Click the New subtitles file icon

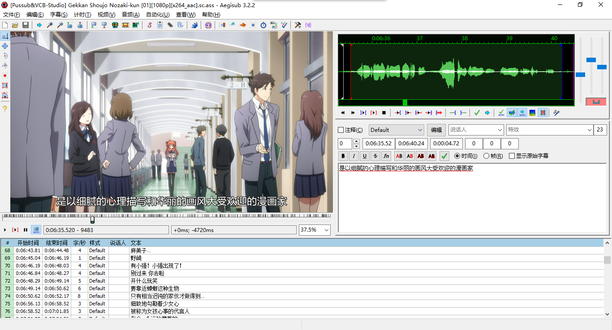[x=5, y=25]
